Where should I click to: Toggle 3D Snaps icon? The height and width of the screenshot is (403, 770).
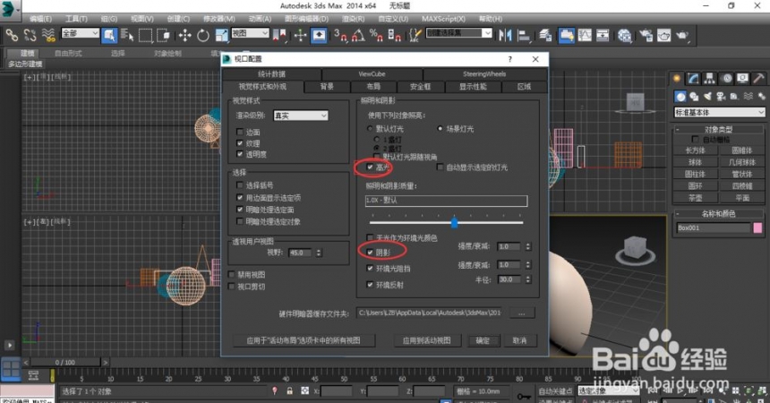pos(340,35)
